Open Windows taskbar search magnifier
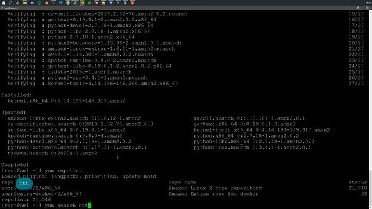This screenshot has height=209, width=372. 10,3
